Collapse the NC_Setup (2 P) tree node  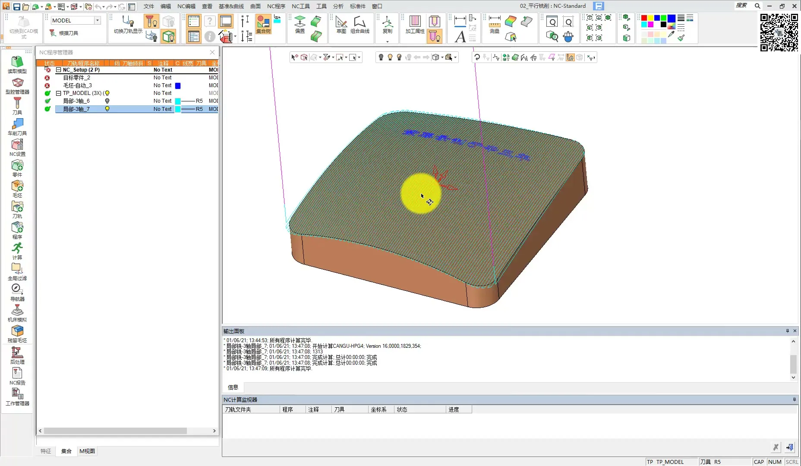click(x=58, y=70)
